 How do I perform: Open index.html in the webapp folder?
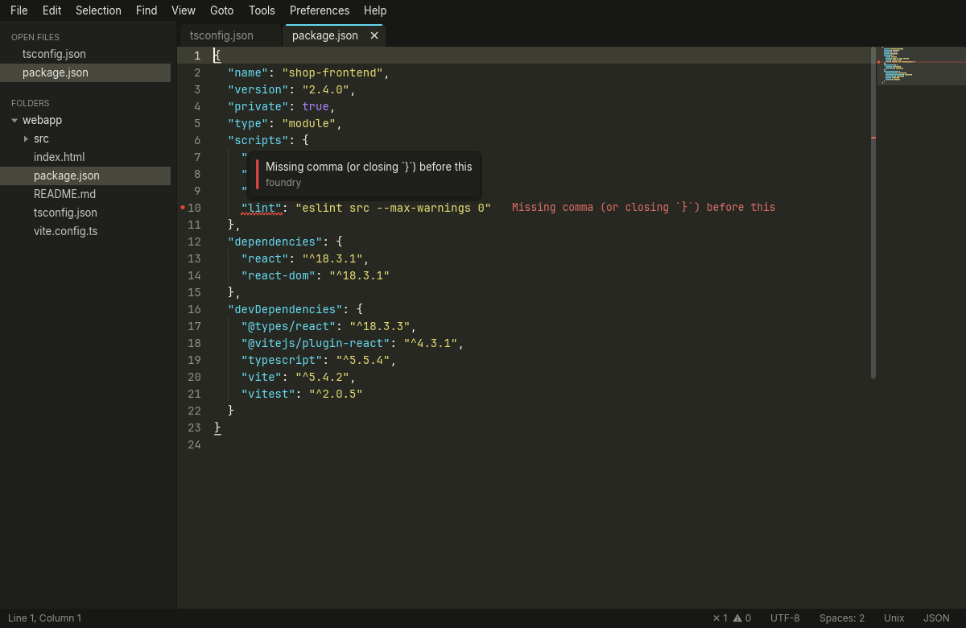(85, 157)
